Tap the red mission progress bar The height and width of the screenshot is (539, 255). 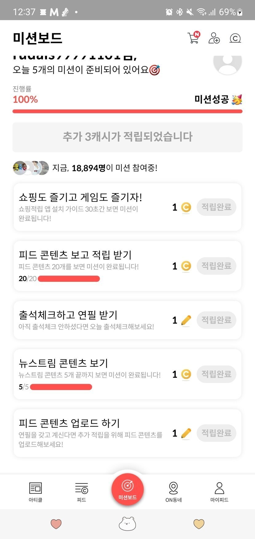[127, 111]
